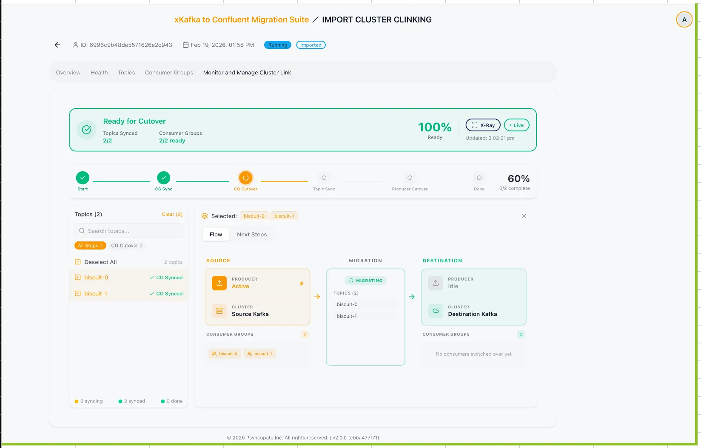Click the Source Kafka cluster database icon

[x=219, y=311]
